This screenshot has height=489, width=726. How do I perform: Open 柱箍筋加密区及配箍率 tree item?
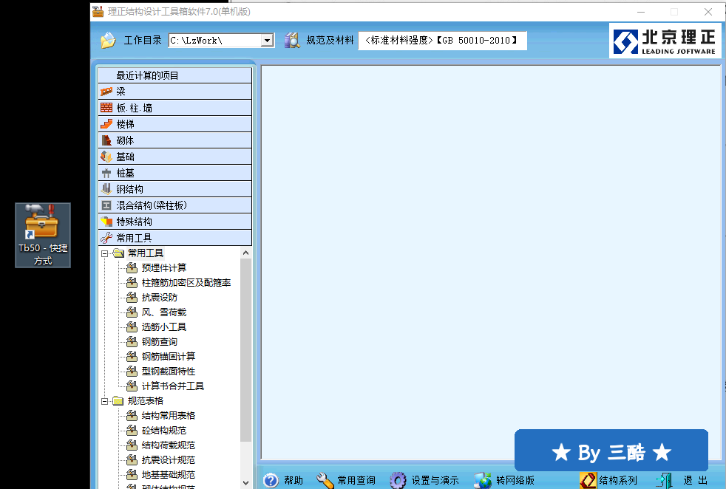[x=186, y=283]
